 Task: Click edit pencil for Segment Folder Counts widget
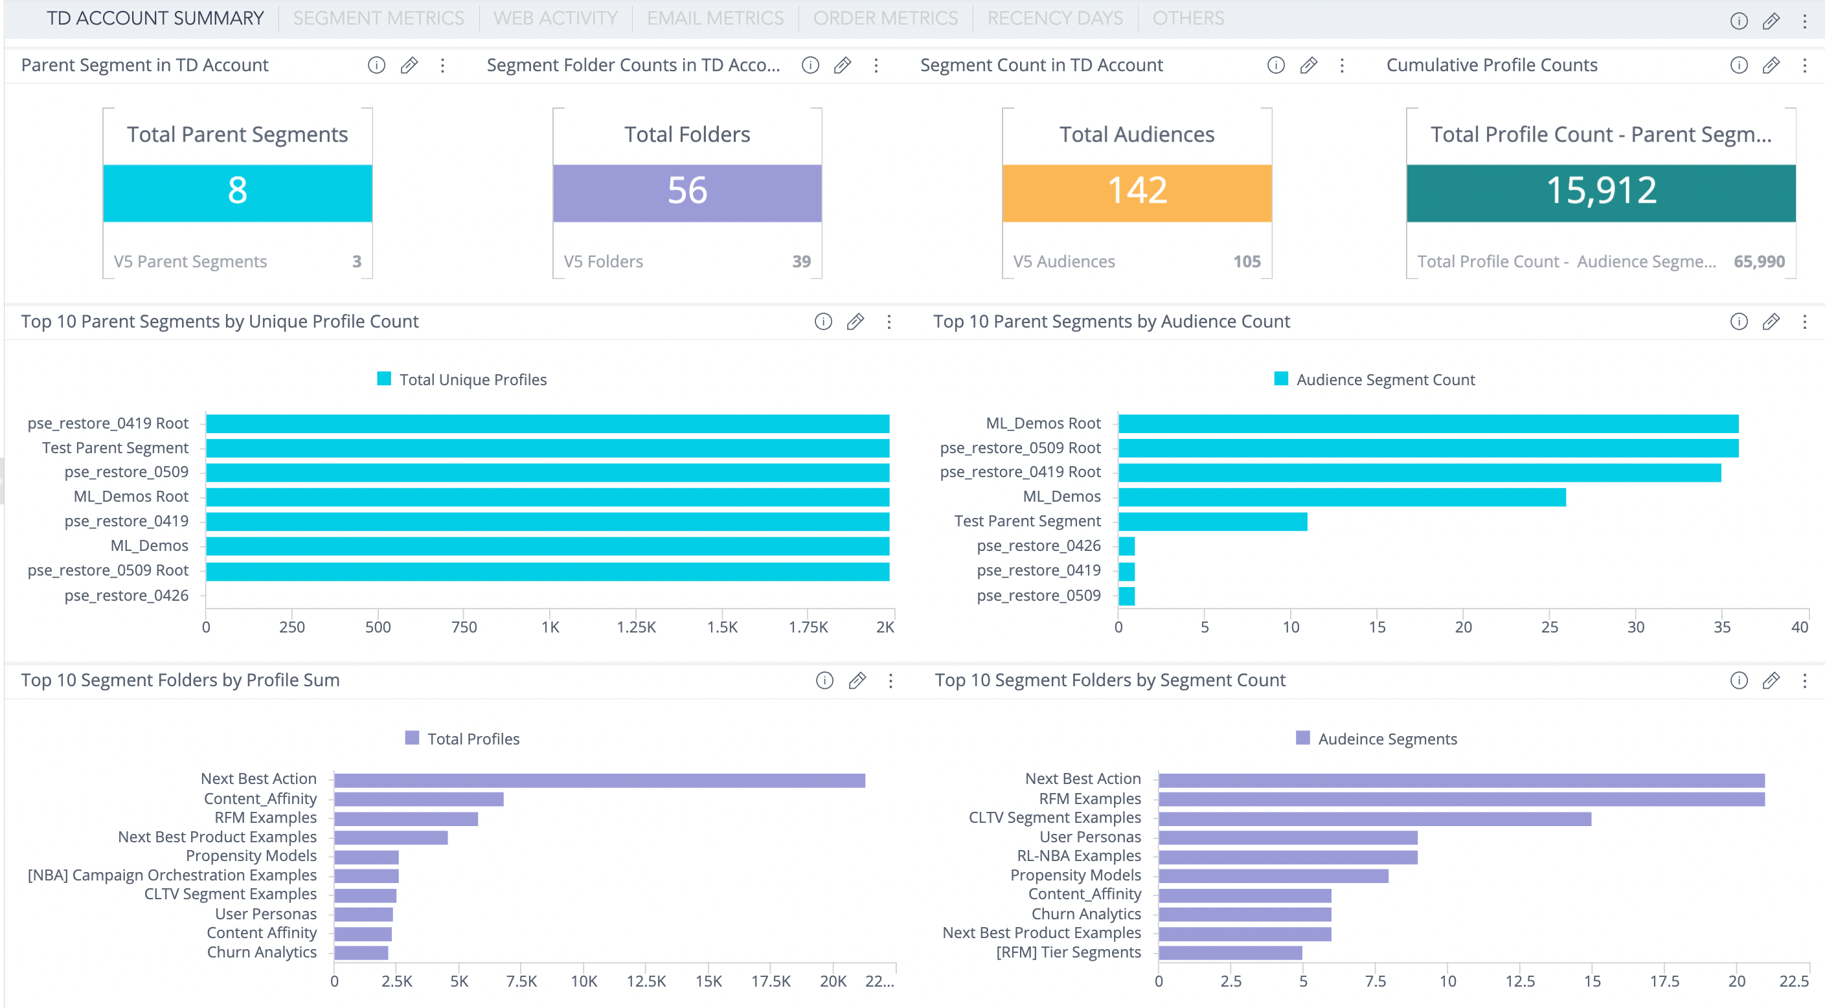843,65
